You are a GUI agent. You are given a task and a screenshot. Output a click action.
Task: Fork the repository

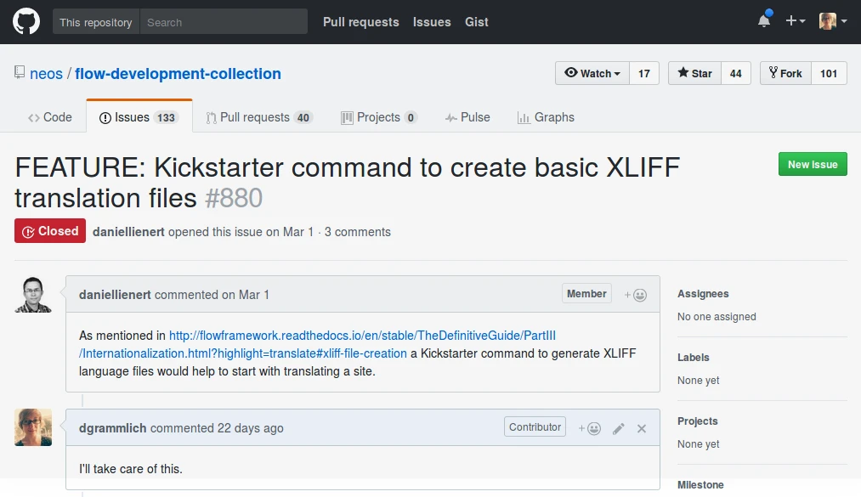click(x=785, y=74)
